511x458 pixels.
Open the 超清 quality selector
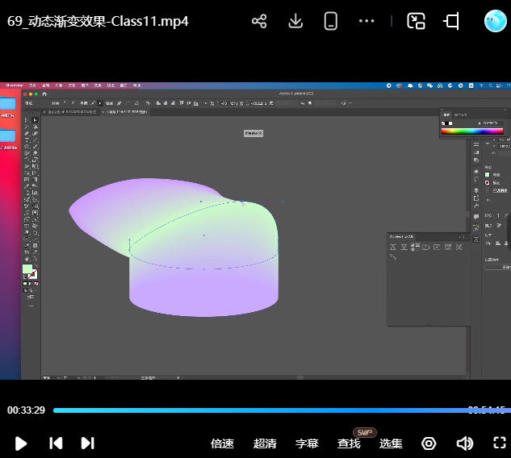click(265, 443)
